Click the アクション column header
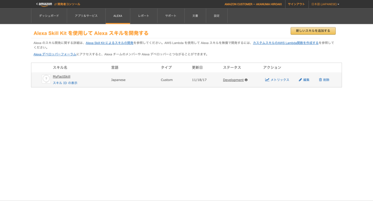The width and height of the screenshot is (373, 201). [x=272, y=68]
